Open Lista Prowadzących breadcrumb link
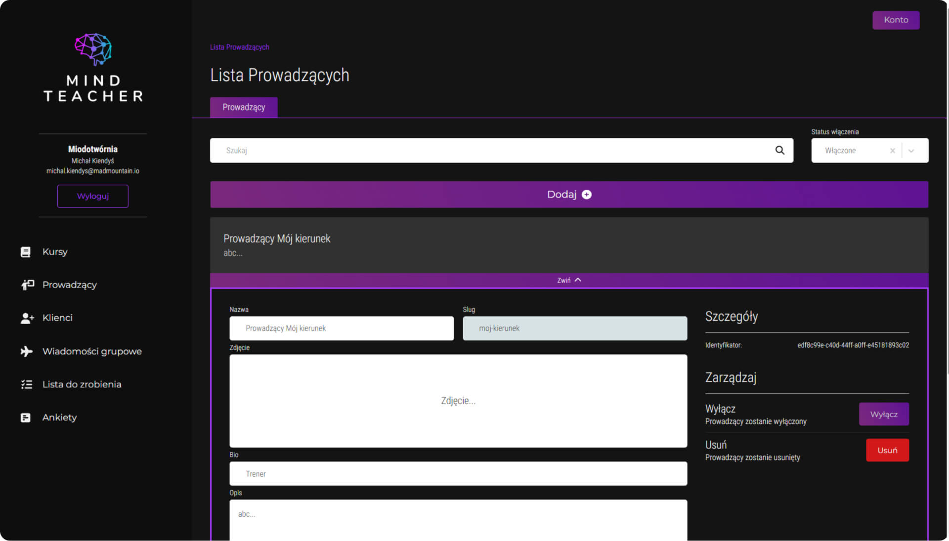 (239, 47)
